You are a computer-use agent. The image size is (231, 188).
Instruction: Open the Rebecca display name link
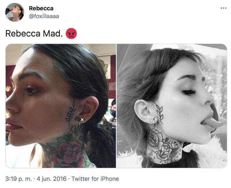click(x=41, y=8)
